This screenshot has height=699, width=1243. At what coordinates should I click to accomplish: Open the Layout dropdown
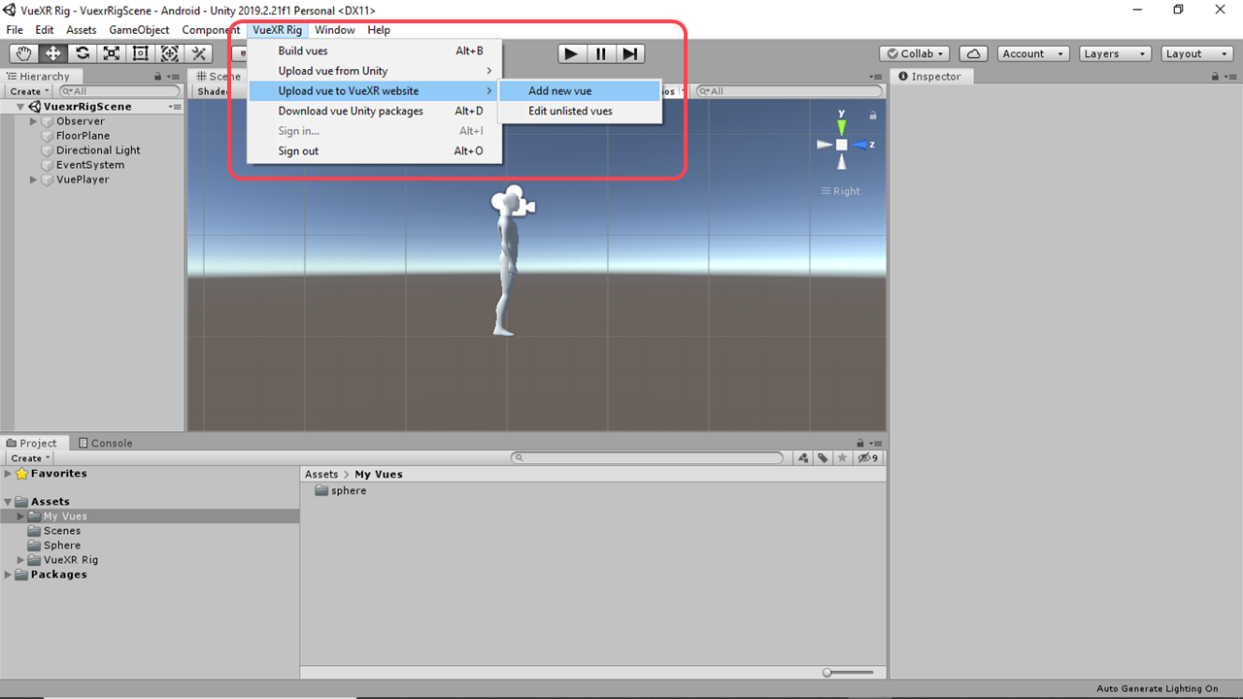pos(1198,54)
